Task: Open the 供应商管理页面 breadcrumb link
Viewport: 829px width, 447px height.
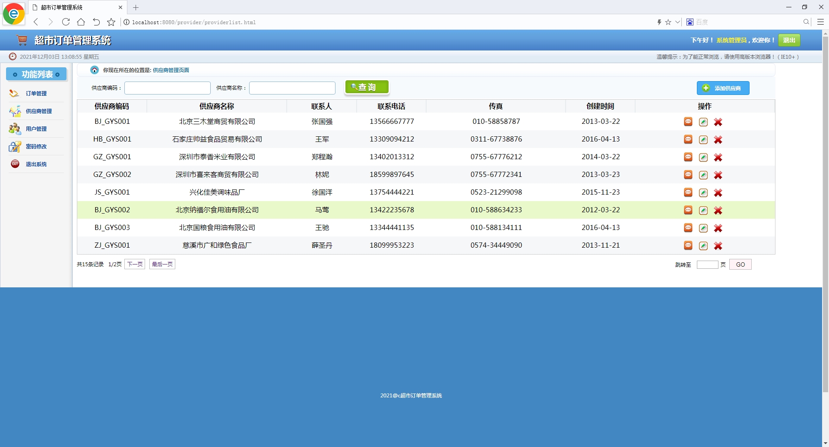Action: [171, 70]
